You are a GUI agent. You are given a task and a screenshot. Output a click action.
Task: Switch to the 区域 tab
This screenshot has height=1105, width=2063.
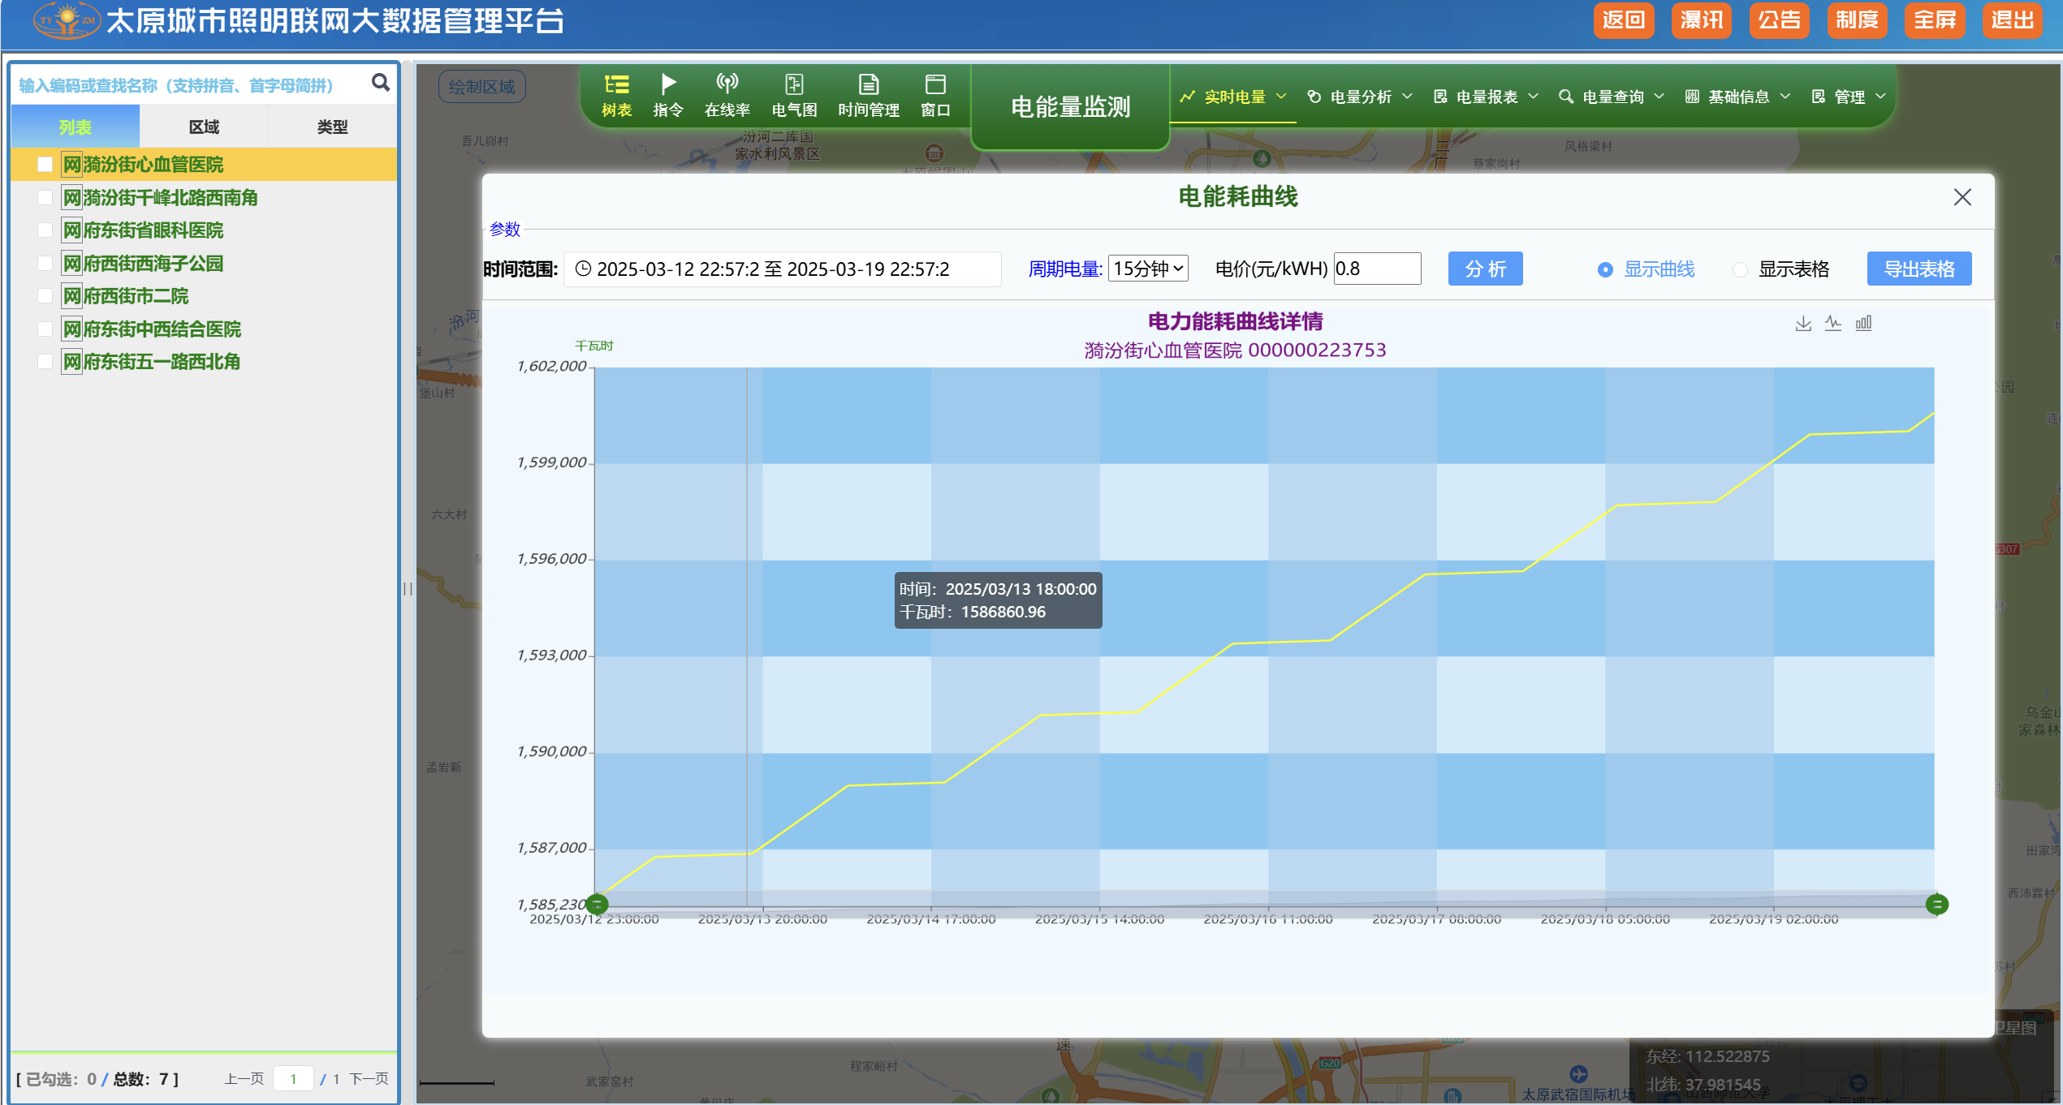204,127
